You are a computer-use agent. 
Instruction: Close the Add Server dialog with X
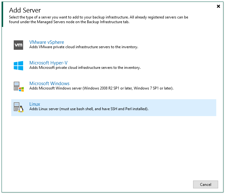218,6
